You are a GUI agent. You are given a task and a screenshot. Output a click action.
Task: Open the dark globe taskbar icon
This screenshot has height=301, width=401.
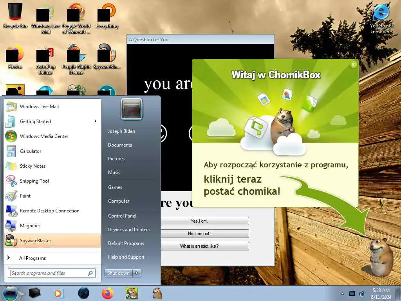(84, 293)
